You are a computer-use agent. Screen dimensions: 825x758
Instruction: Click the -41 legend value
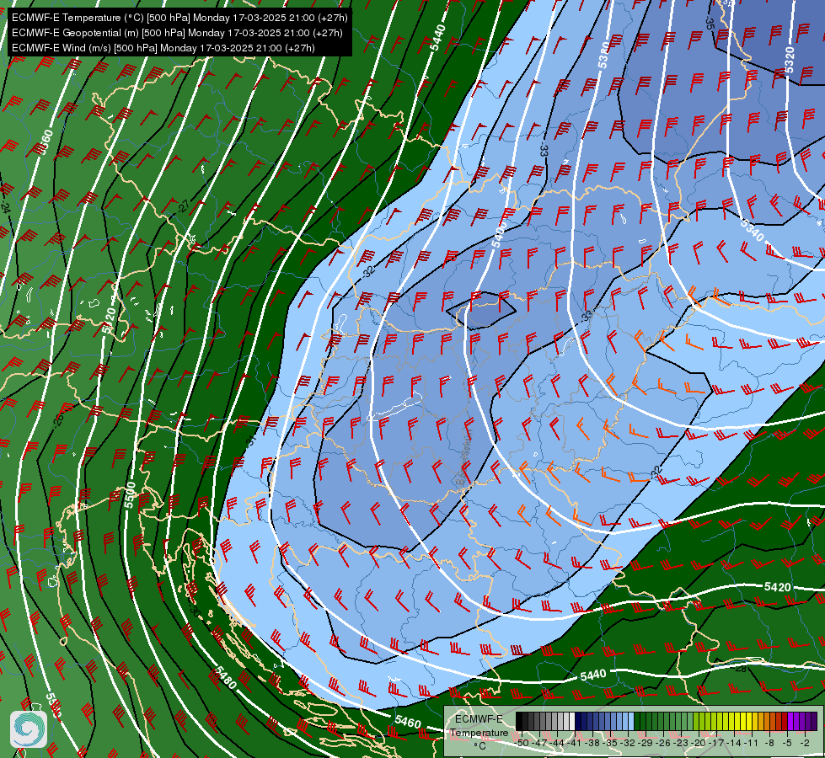pos(575,744)
